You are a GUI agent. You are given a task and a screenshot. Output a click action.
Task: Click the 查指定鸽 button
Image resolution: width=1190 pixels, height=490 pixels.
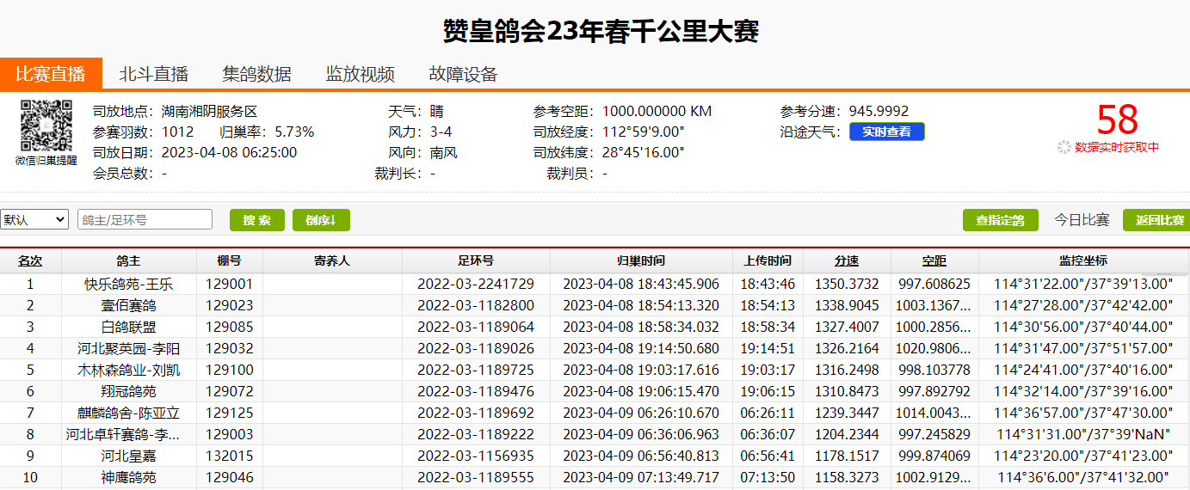click(x=1000, y=220)
